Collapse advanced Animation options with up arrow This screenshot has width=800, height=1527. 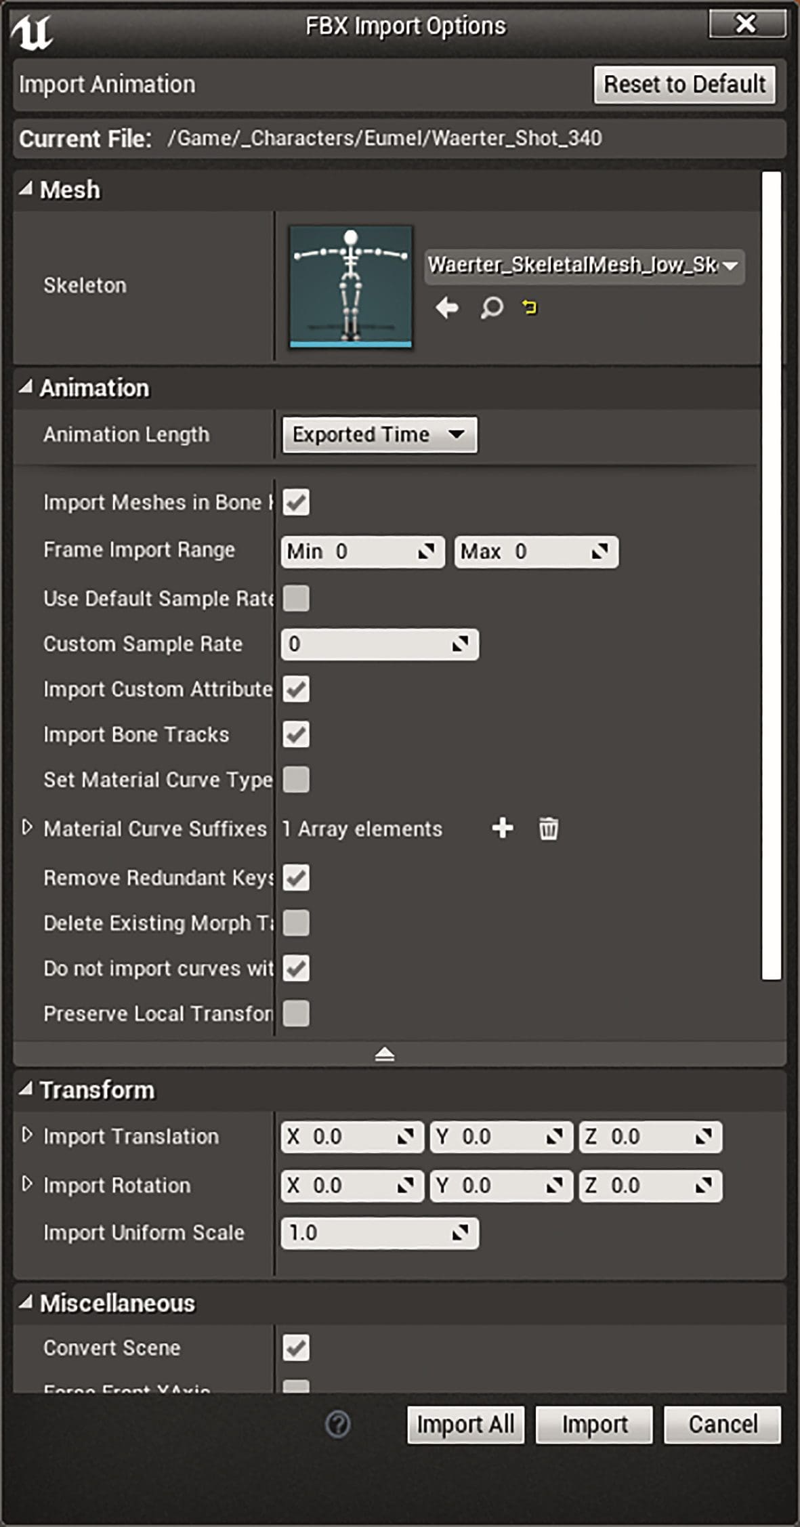click(385, 1054)
